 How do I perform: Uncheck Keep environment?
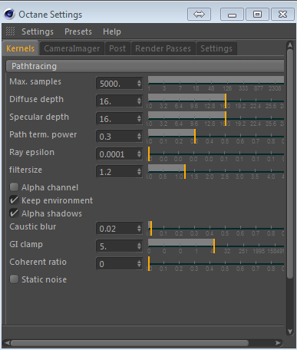click(14, 200)
